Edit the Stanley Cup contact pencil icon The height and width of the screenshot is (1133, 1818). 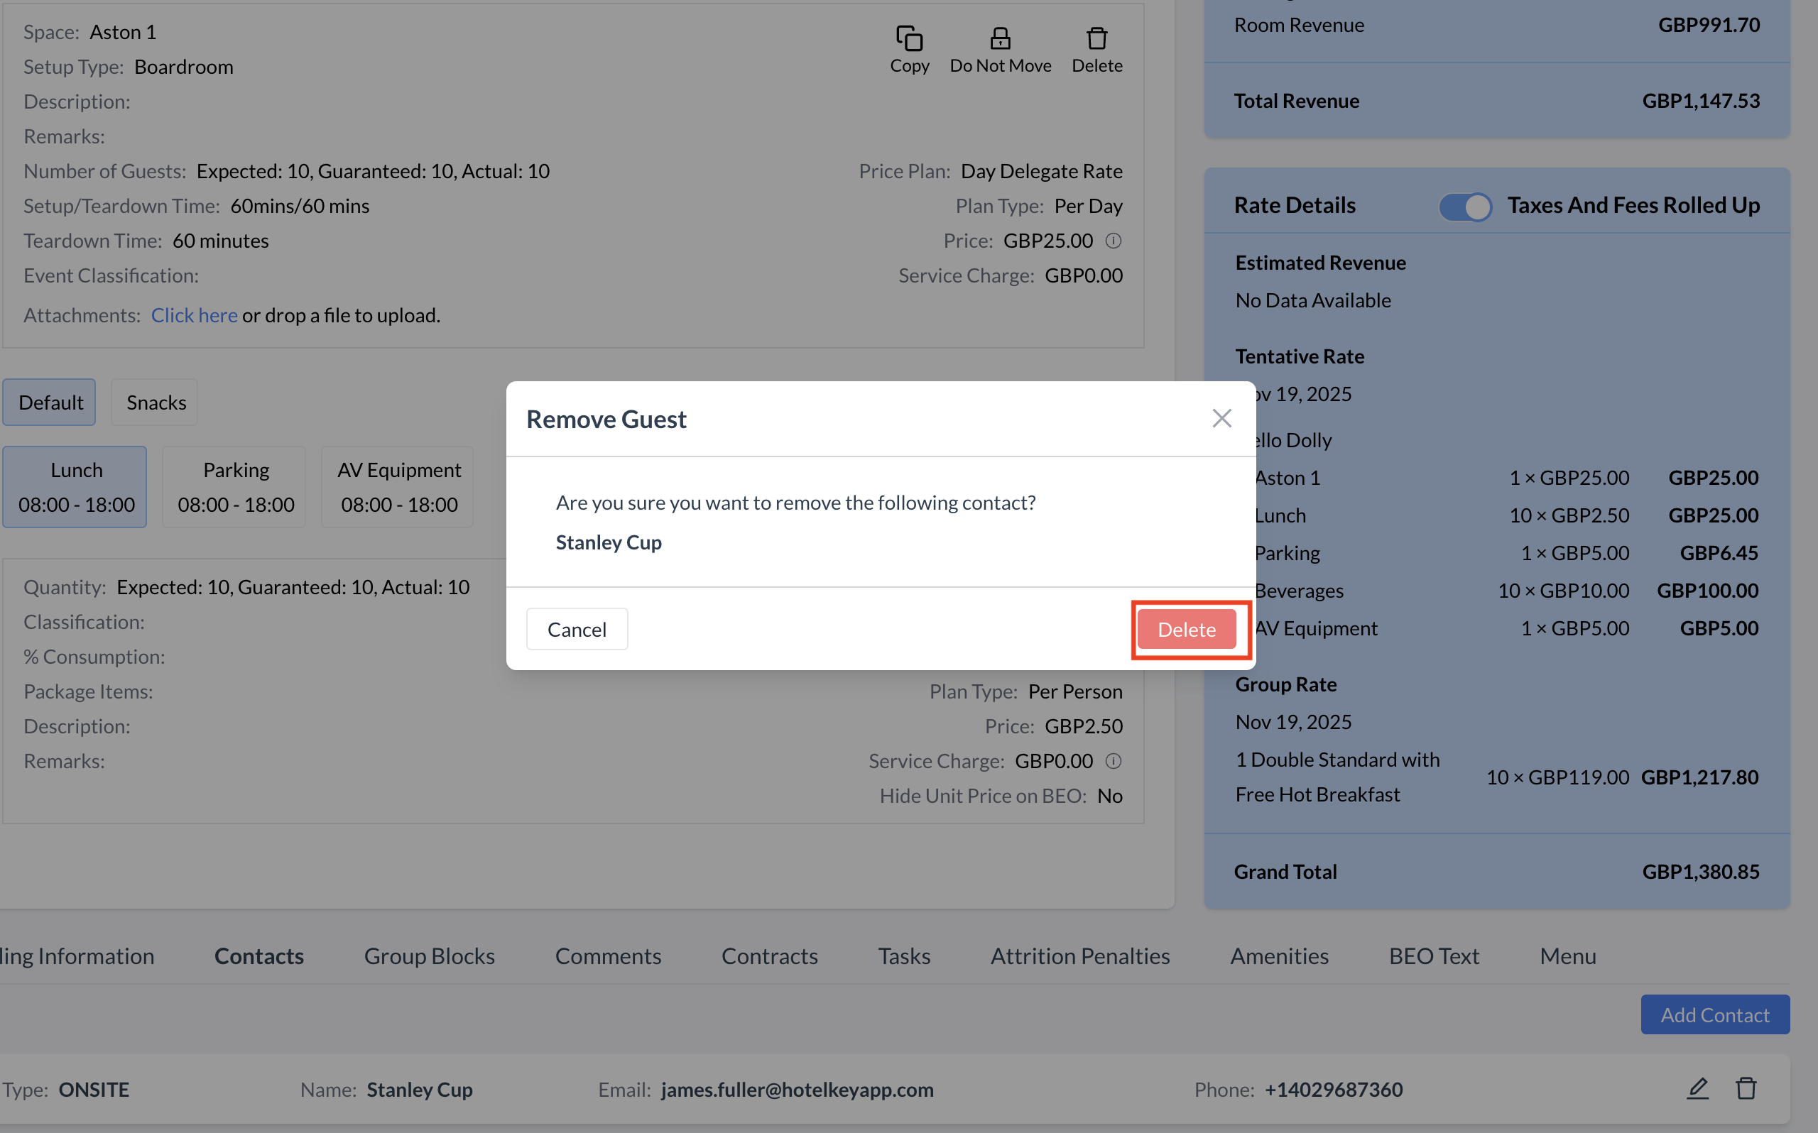click(x=1697, y=1088)
